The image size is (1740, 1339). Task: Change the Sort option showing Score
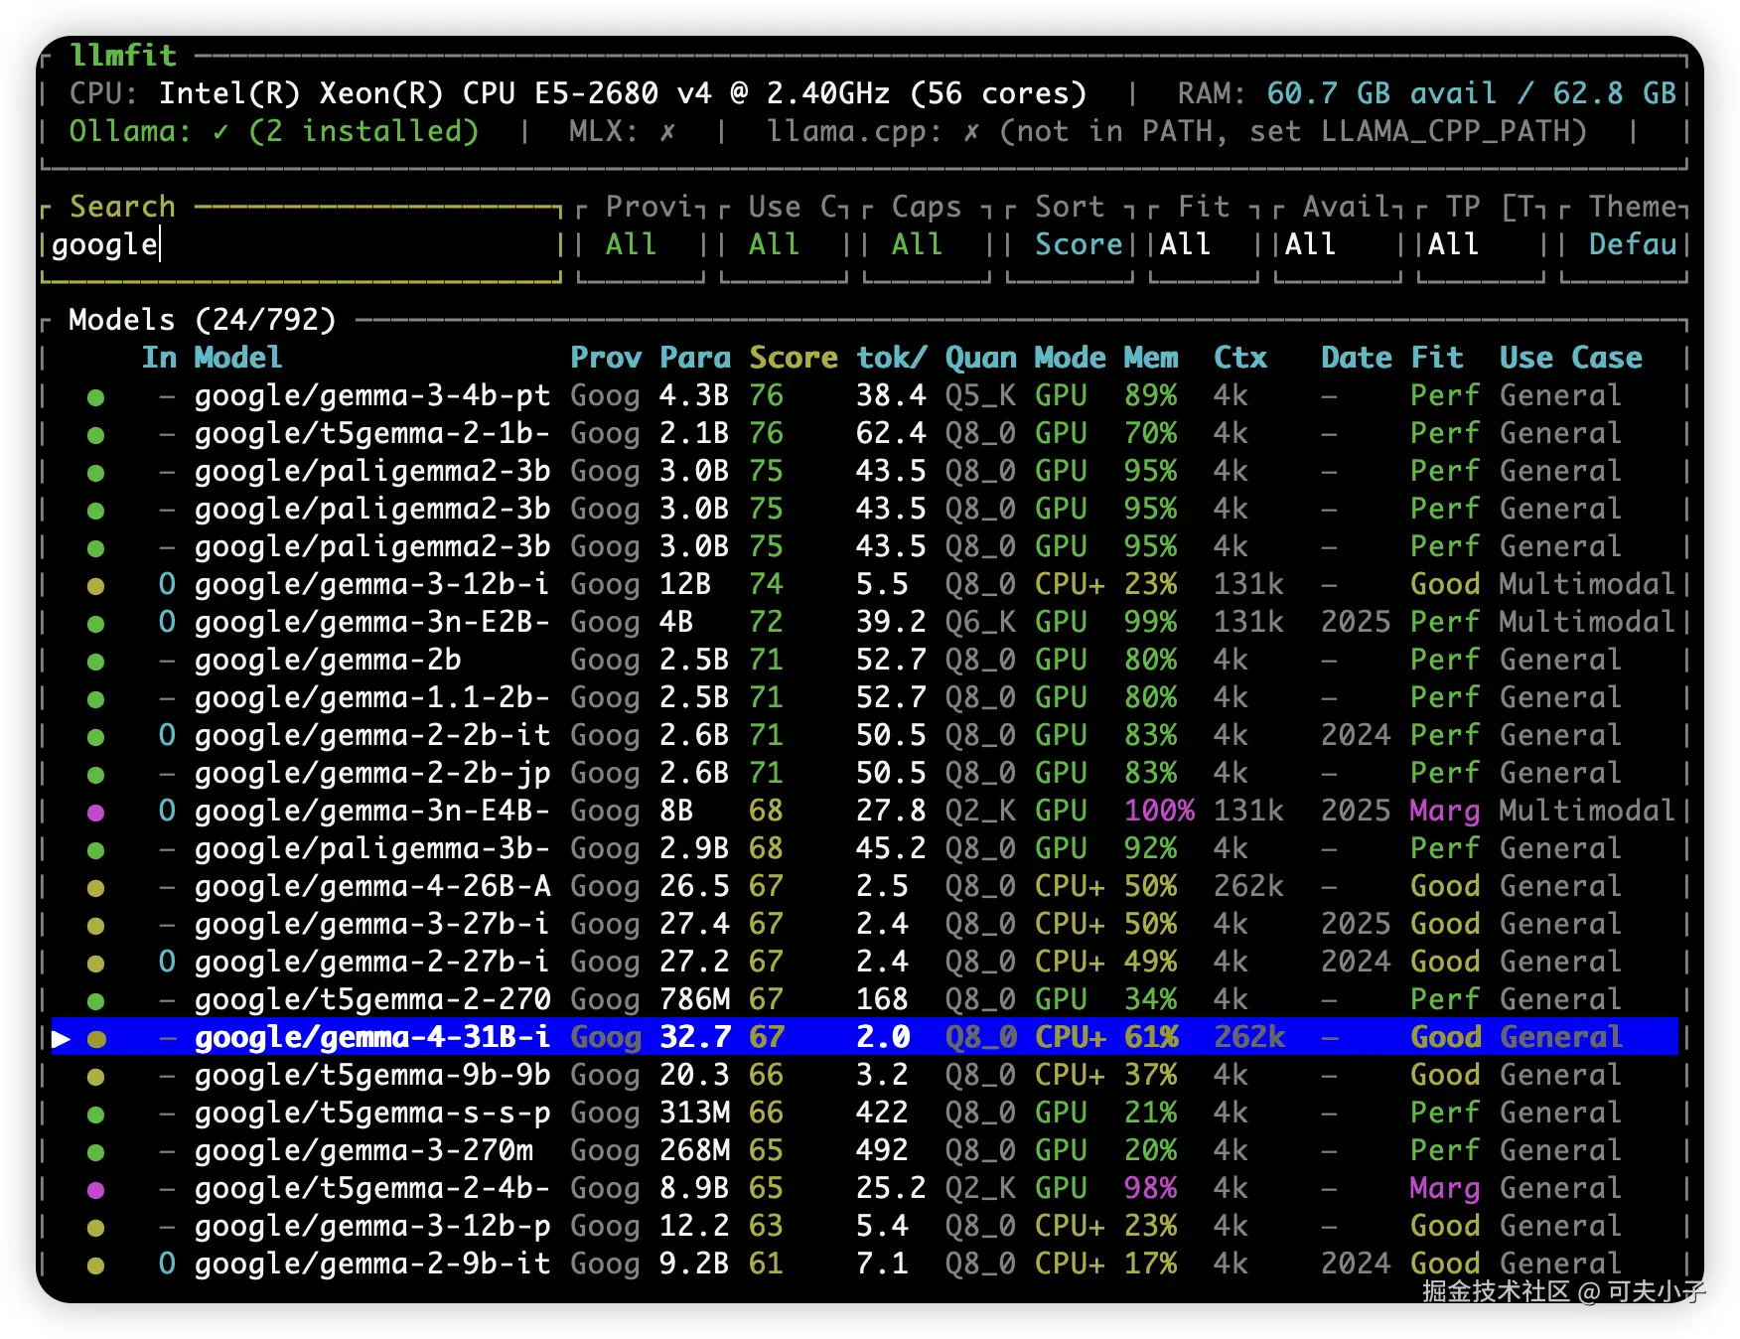coord(1070,244)
